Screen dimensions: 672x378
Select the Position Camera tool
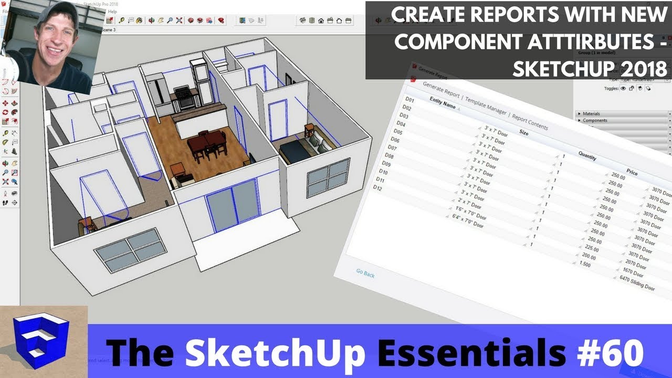[6, 193]
